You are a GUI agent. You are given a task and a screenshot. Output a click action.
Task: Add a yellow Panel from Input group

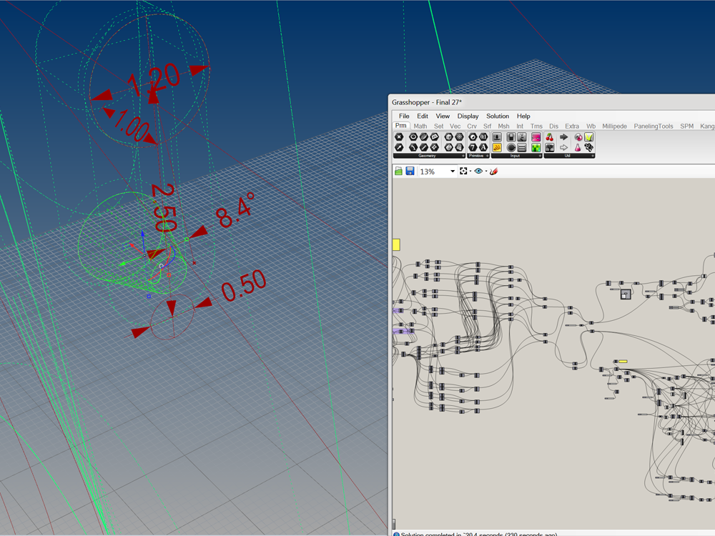coord(497,147)
